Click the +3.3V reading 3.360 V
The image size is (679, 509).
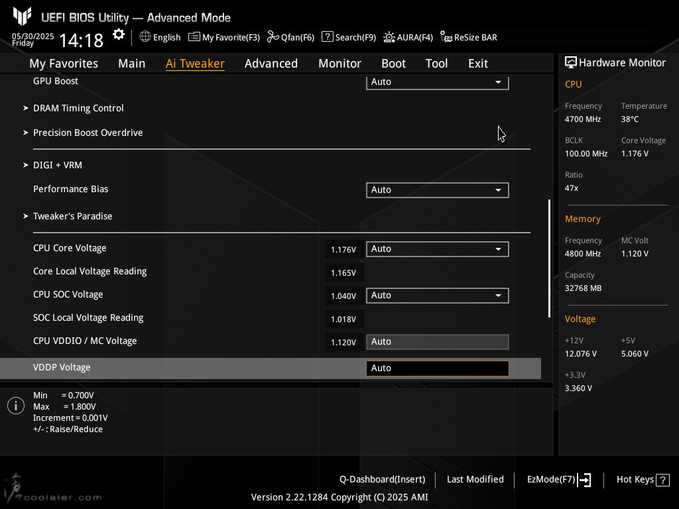point(578,388)
